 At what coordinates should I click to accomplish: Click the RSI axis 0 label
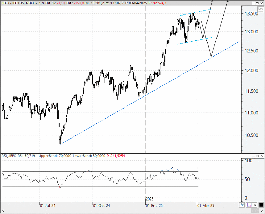(x=246, y=198)
